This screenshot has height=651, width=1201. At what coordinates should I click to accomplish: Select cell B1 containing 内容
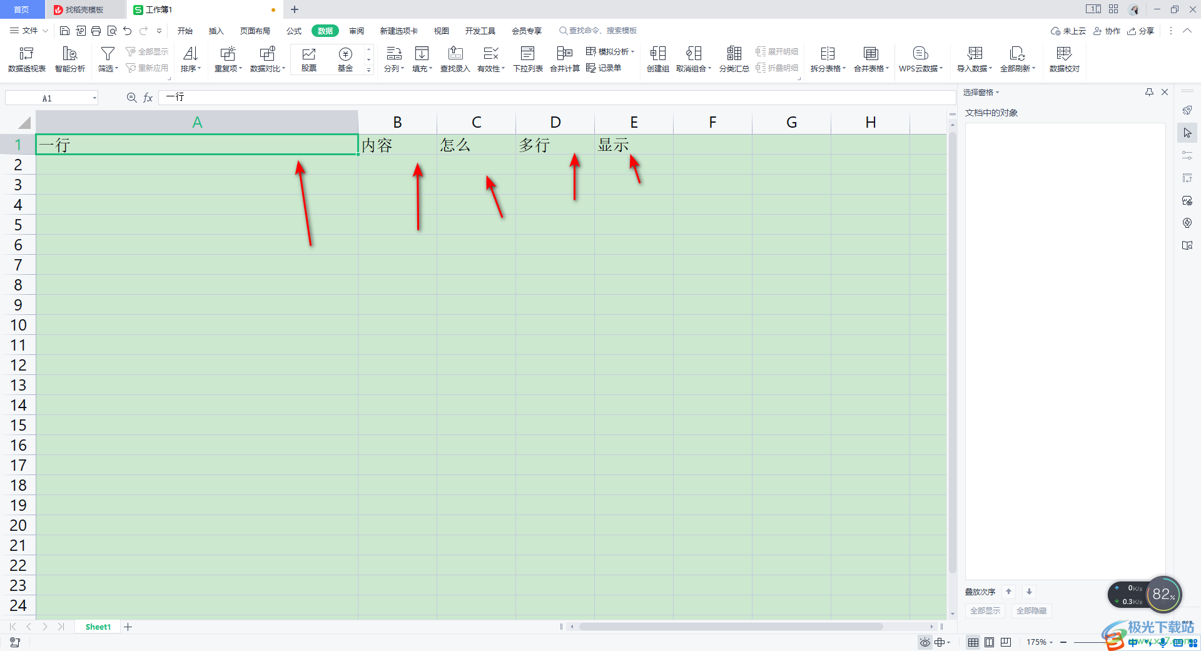pos(397,145)
